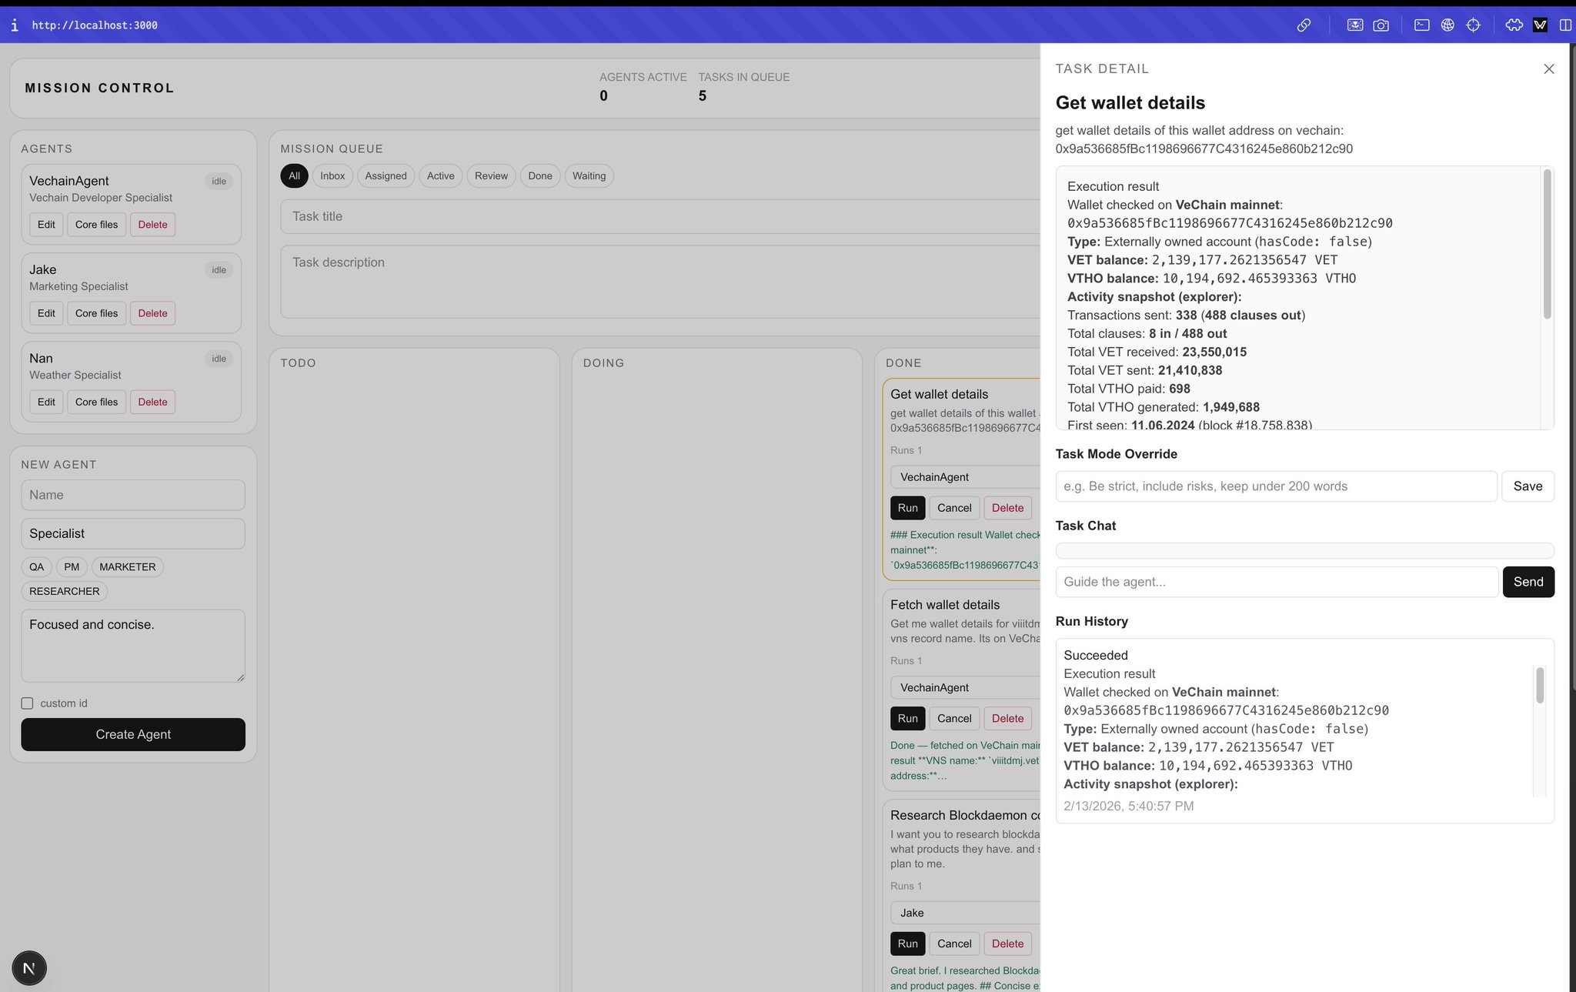1576x992 pixels.
Task: Click the camera screenshot icon
Action: coord(1381,25)
